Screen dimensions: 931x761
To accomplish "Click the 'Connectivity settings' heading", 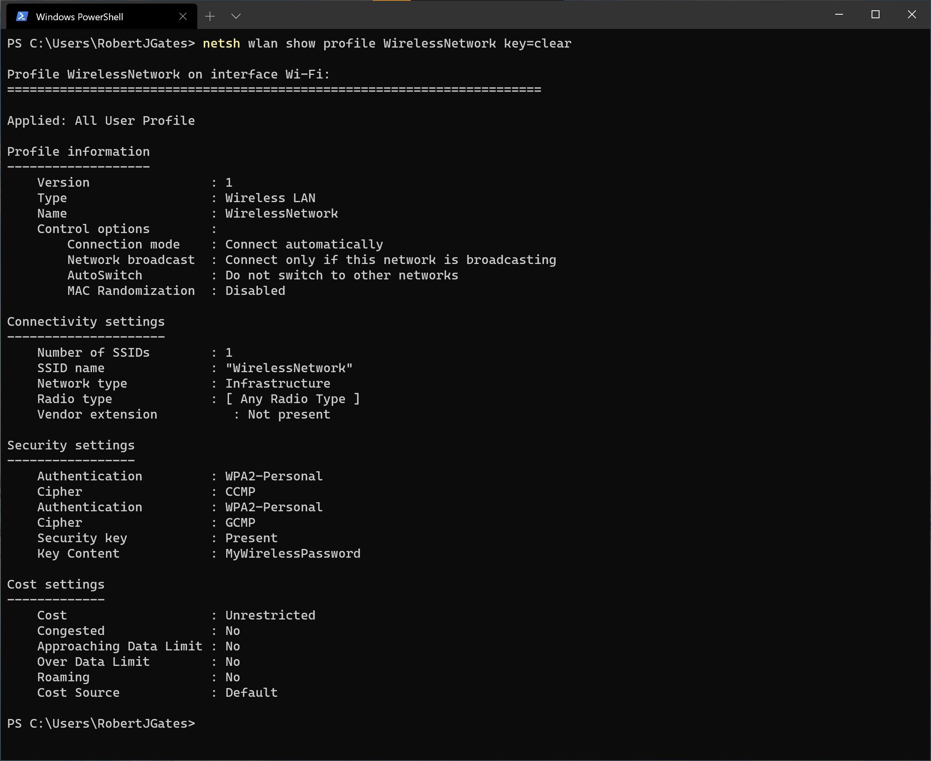I will [x=86, y=322].
